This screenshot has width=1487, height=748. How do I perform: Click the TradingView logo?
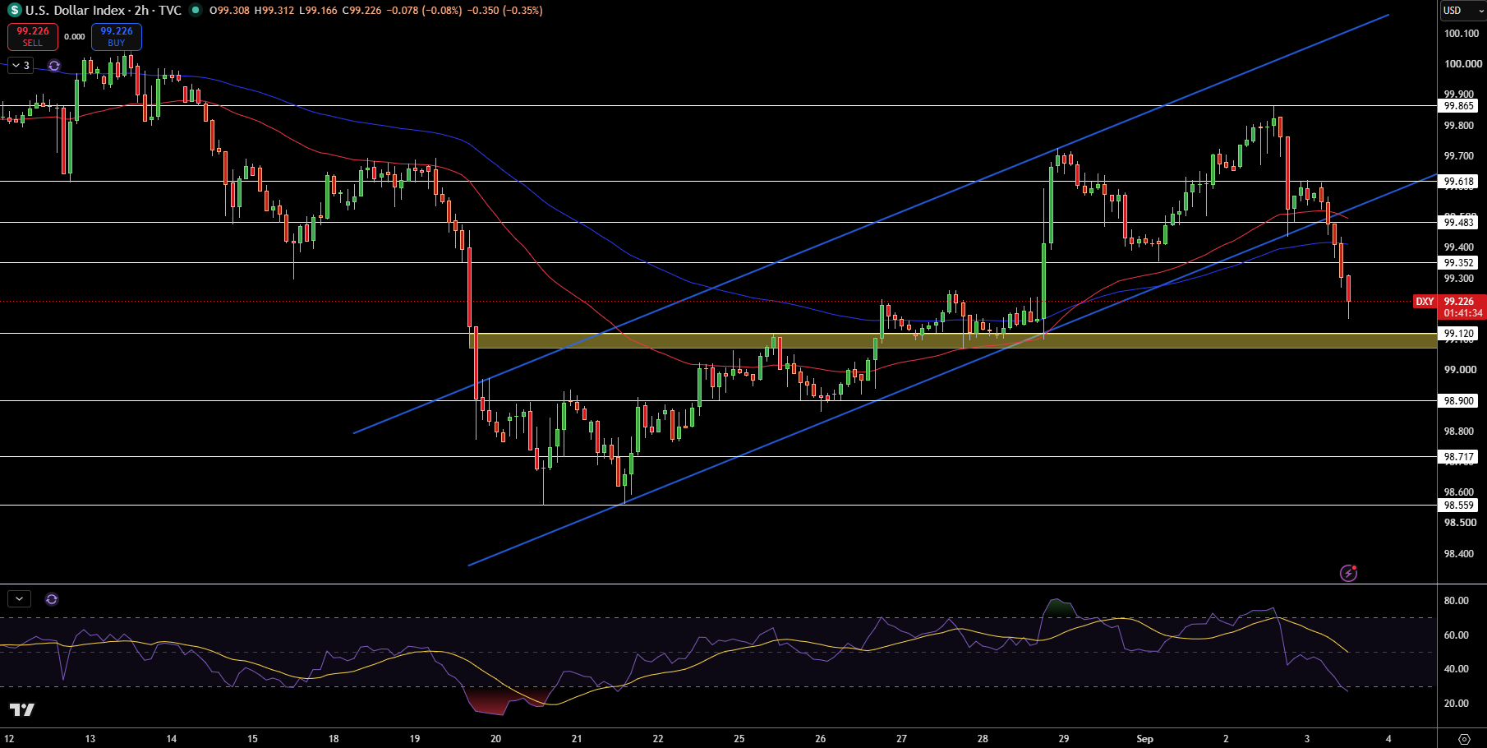point(22,709)
